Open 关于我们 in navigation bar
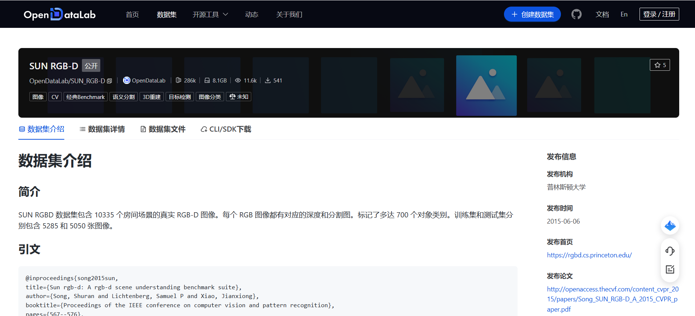 [289, 14]
